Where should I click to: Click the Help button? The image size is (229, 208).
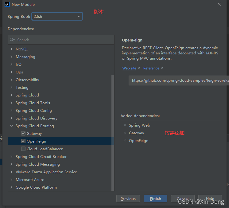(x=210, y=198)
